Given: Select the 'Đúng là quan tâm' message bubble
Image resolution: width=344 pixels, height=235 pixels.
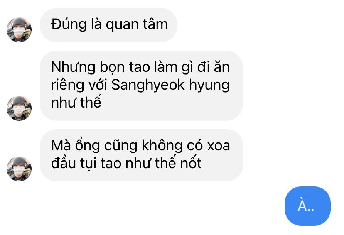Looking at the screenshot, I should tap(108, 25).
